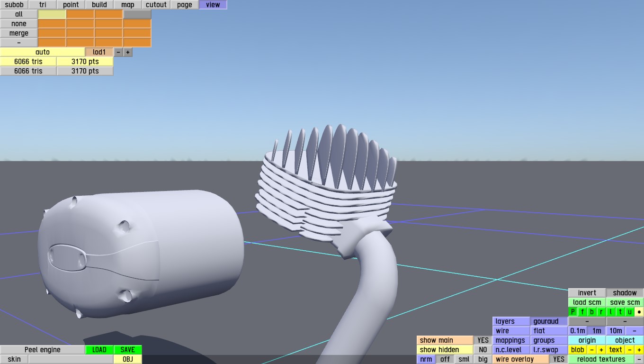Click 'reload textures' button

point(601,359)
